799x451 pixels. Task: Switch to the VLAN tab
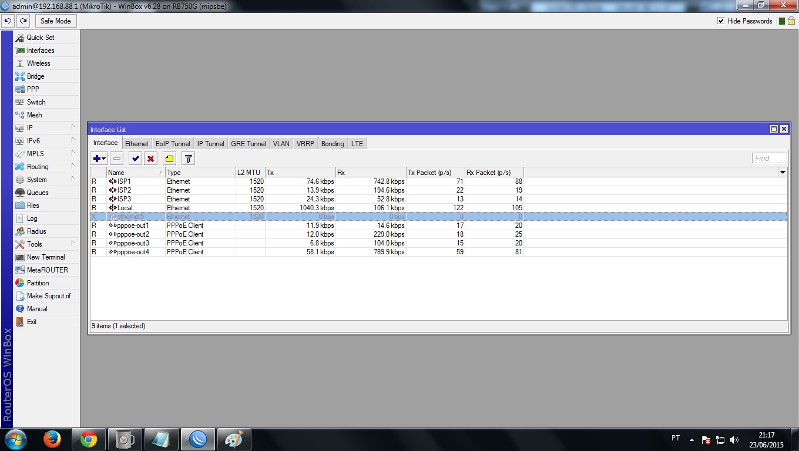coord(281,144)
